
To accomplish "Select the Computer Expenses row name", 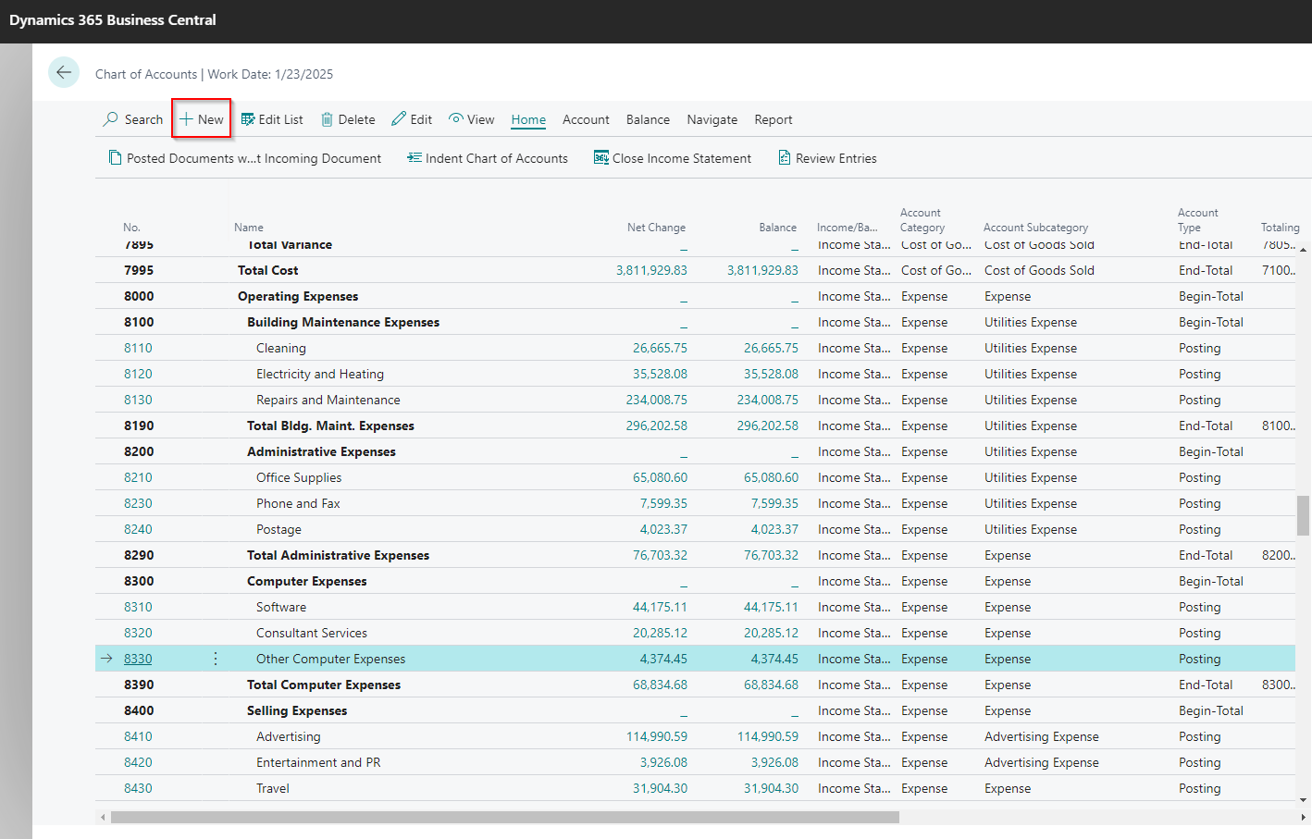I will click(x=306, y=581).
